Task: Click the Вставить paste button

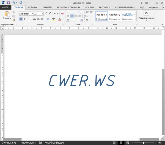Action: coord(7,16)
